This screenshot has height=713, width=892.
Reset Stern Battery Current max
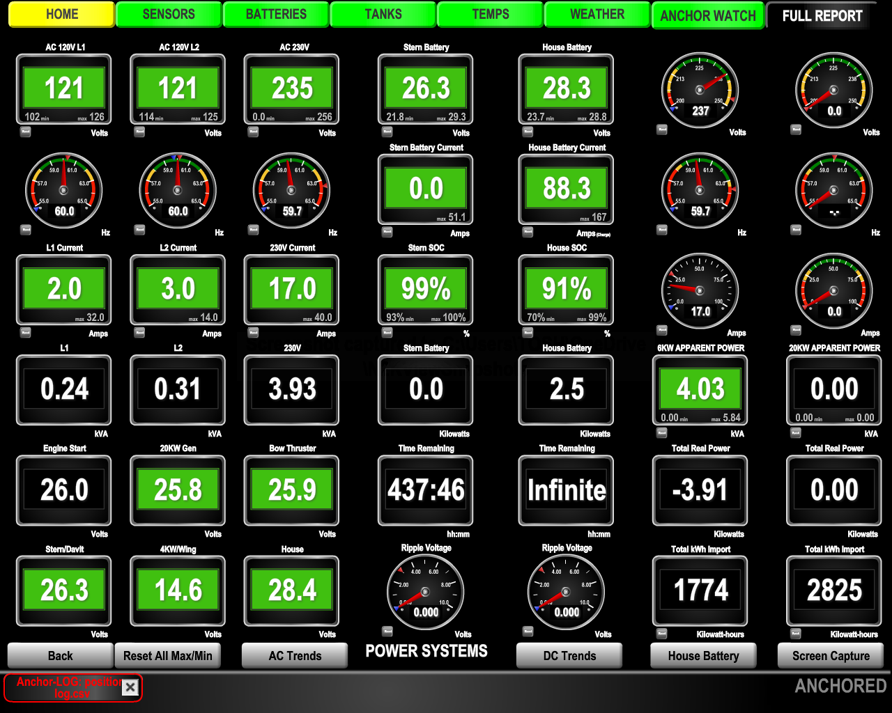click(387, 231)
